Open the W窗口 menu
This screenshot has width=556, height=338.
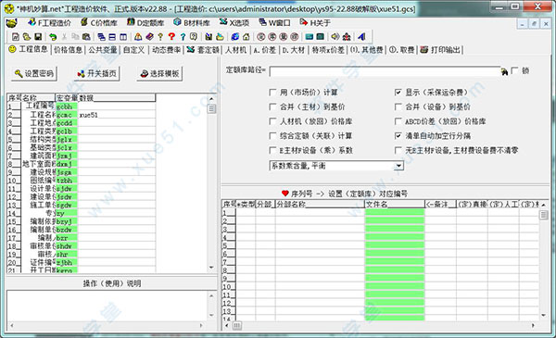point(275,22)
